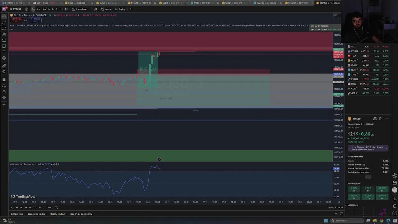398x224 pixels.
Task: Collapse the bottom panel chevron
Action: coord(336,214)
